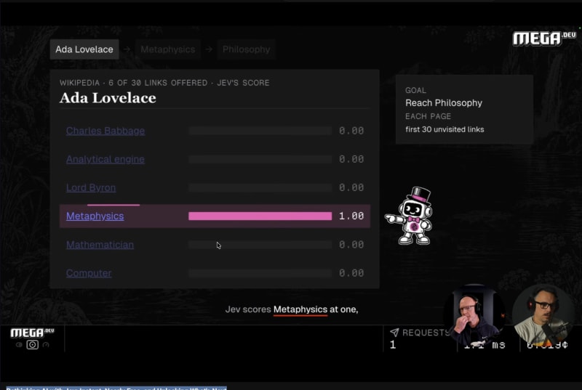Click the 1.00 score for Metaphysics
The height and width of the screenshot is (390, 582).
(x=351, y=216)
